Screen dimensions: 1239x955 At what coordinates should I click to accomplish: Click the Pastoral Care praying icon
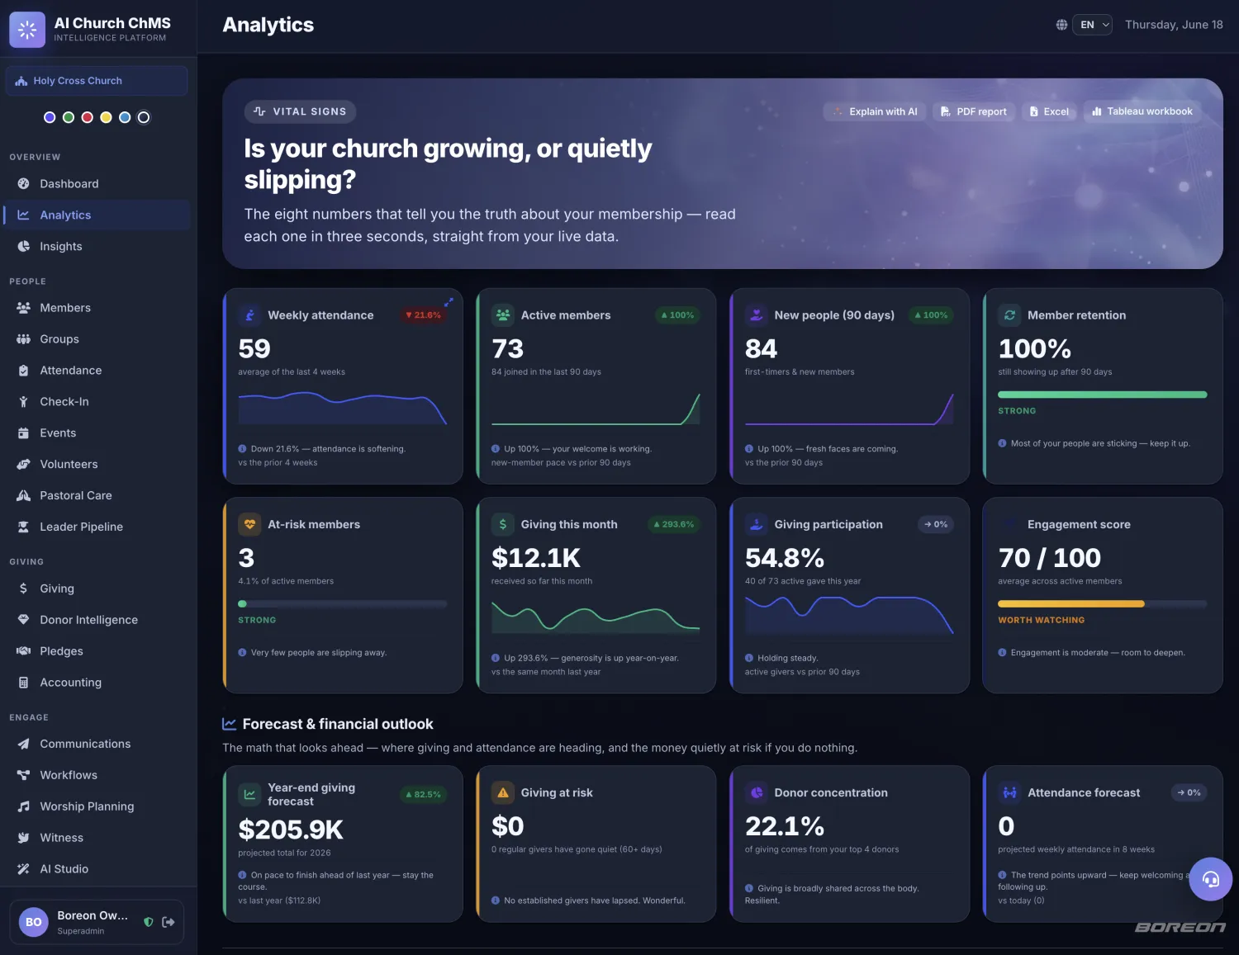(x=23, y=496)
